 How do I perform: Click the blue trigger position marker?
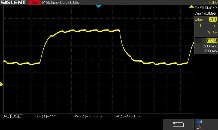coord(99,6)
